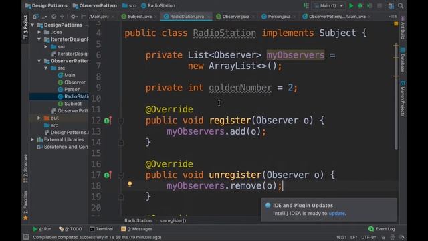Viewport: 428px width, 241px height.
Task: Open the 6: TODO tool window
Action: (x=70, y=229)
